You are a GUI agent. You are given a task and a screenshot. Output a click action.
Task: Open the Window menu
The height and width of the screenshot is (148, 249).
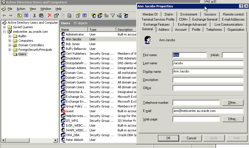tap(46, 9)
